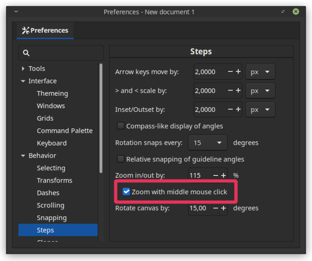Select Keyboard in the preferences tree
The width and height of the screenshot is (312, 261).
52,143
